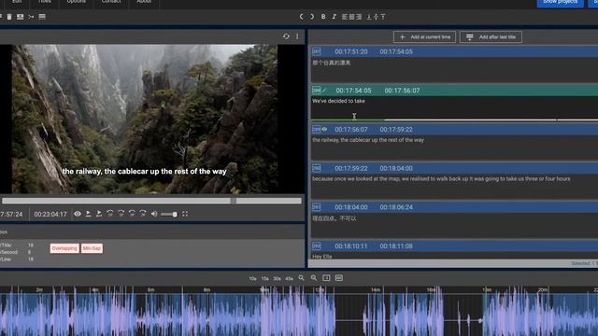Click text "because once we looked at the map"
Screen dimensions: 598x336
(x=356, y=178)
